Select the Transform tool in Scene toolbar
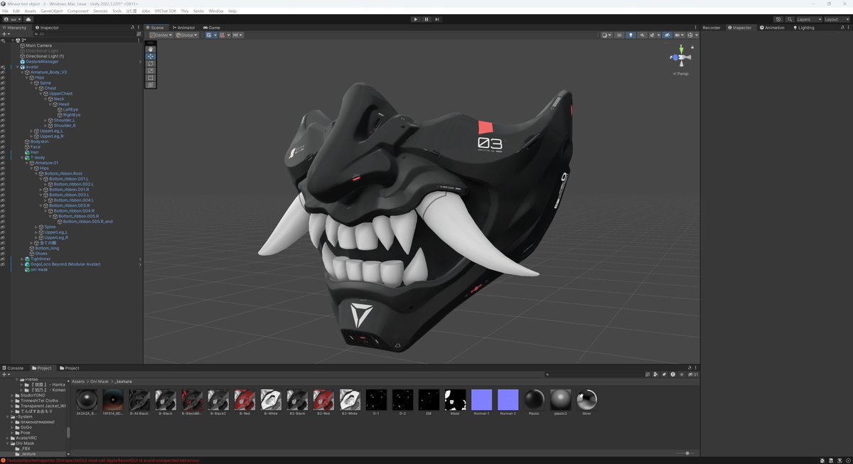853x464 pixels. [150, 85]
